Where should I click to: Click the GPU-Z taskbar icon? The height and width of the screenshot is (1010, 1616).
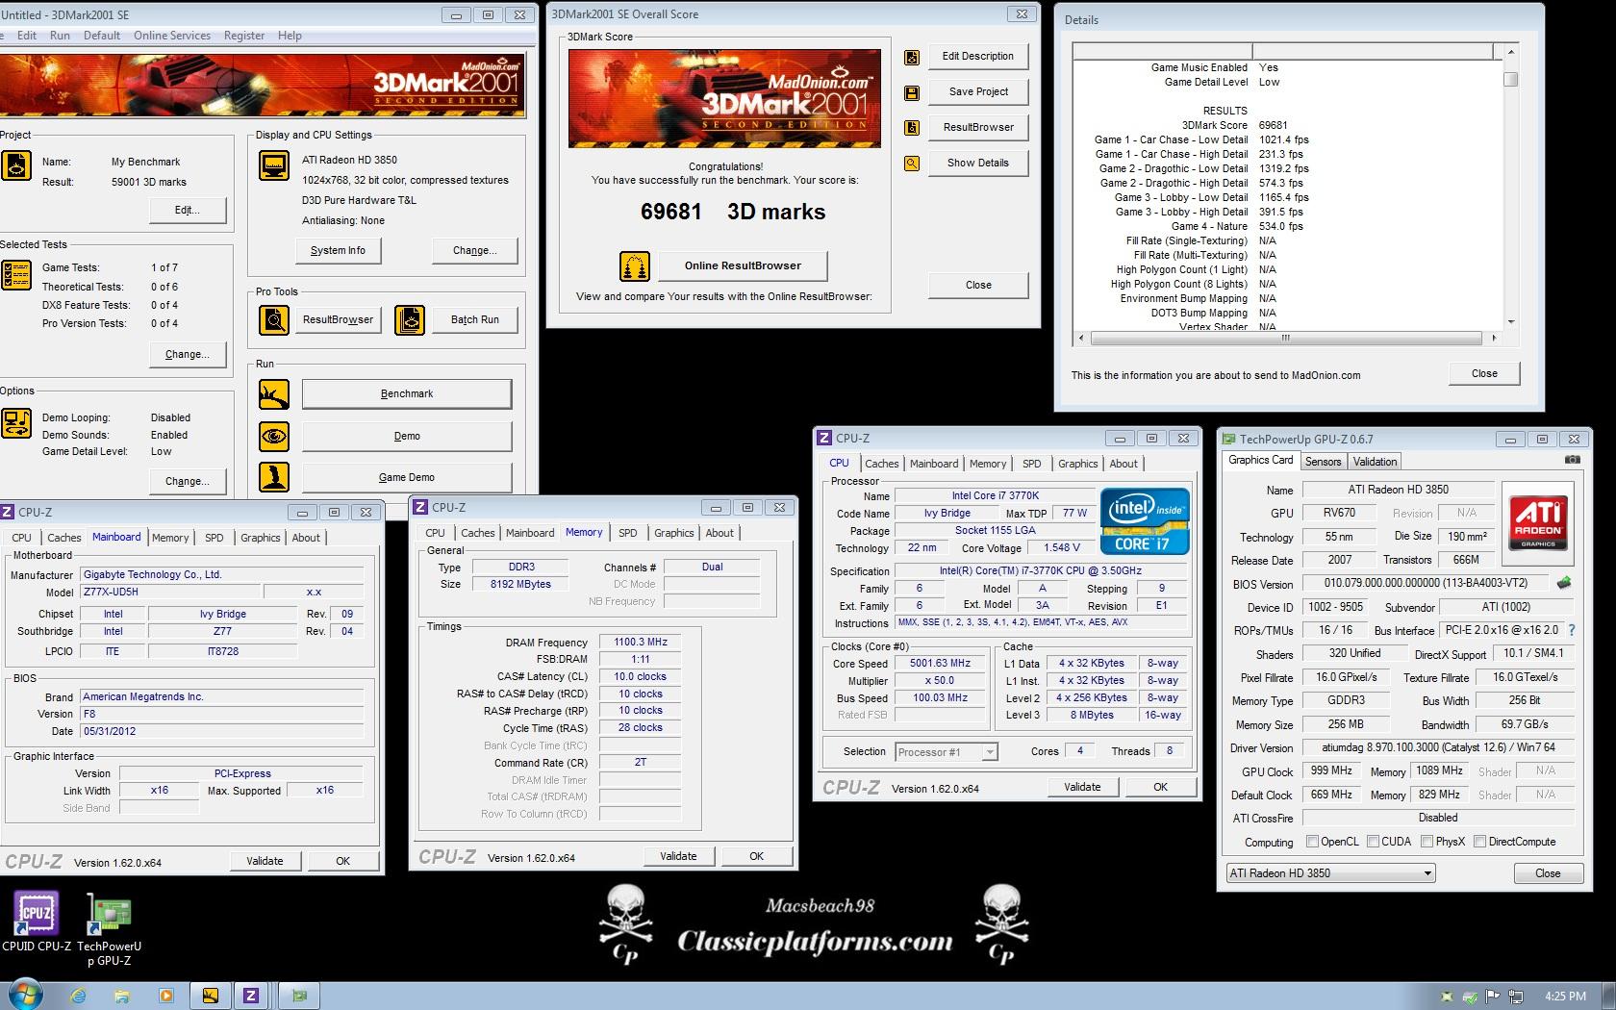299,996
